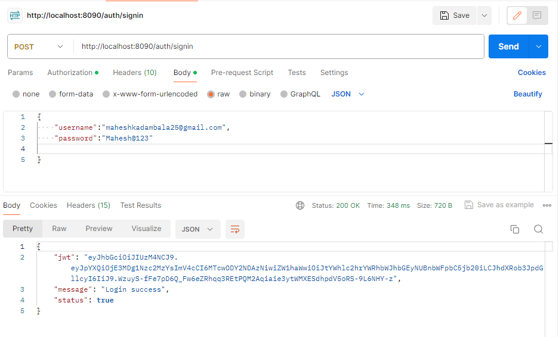The height and width of the screenshot is (337, 559).
Task: Click the pencil edit icon
Action: 517,15
